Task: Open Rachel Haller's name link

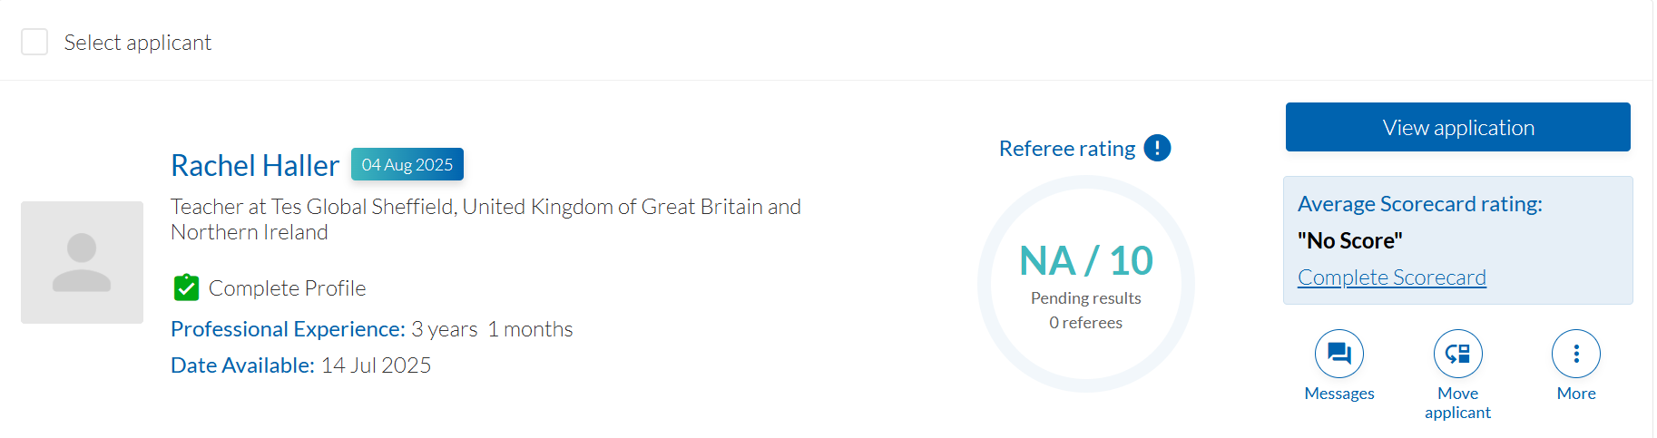Action: click(x=255, y=165)
